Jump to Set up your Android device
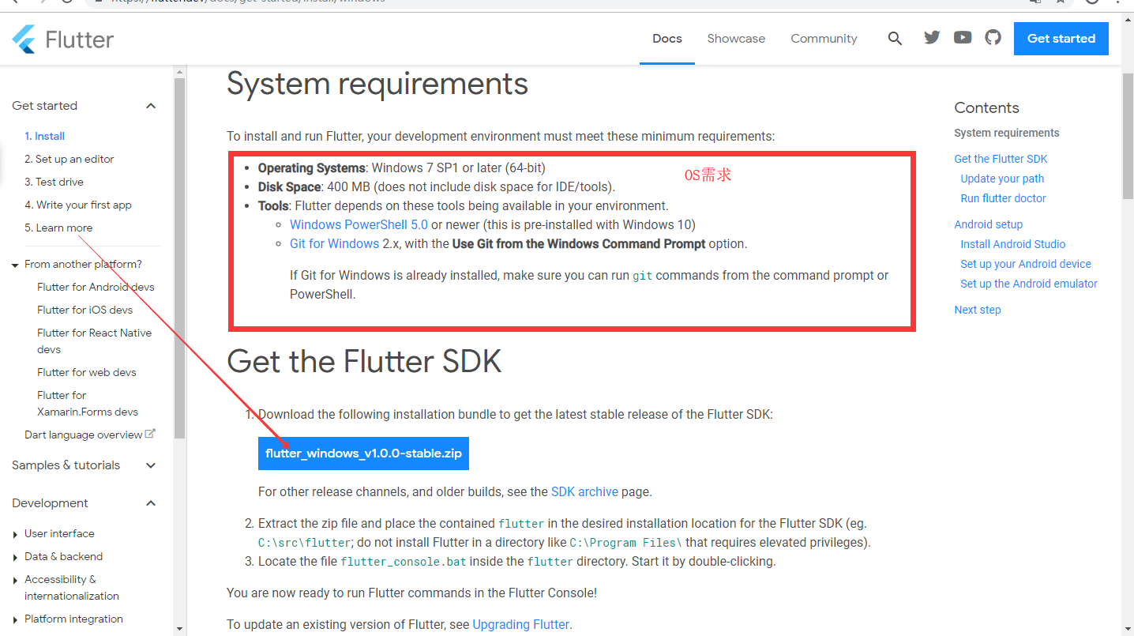Screen dimensions: 1134x636 click(x=1026, y=264)
